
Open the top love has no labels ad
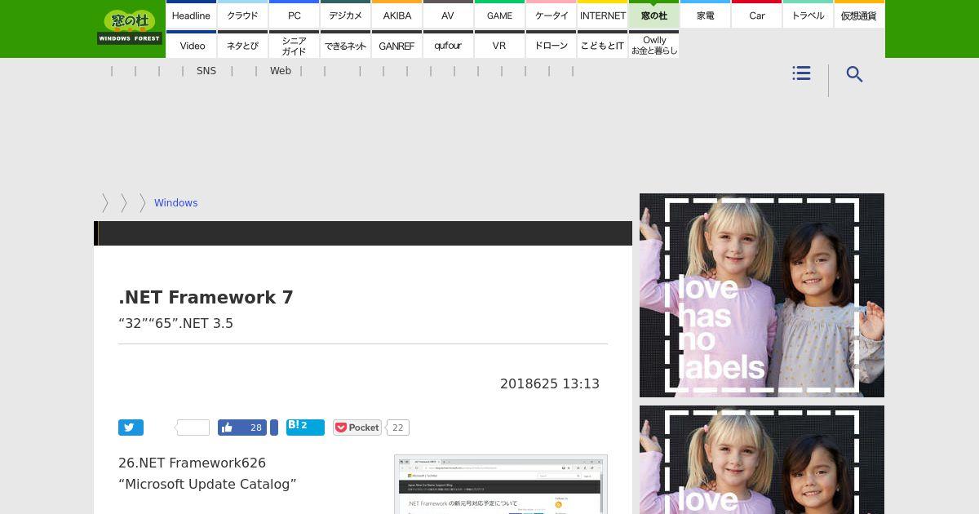762,295
